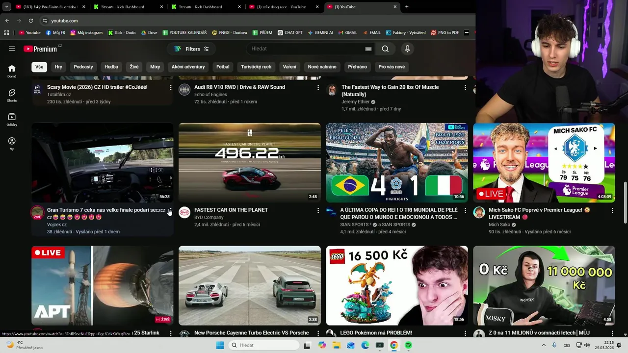Open options menu for Scary Movie trailer

(171, 88)
